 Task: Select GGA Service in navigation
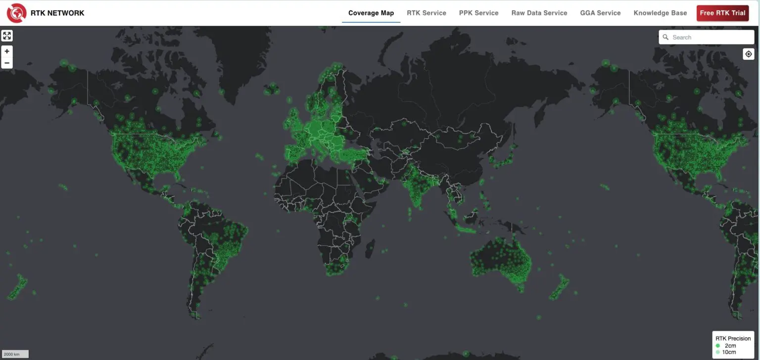[600, 13]
